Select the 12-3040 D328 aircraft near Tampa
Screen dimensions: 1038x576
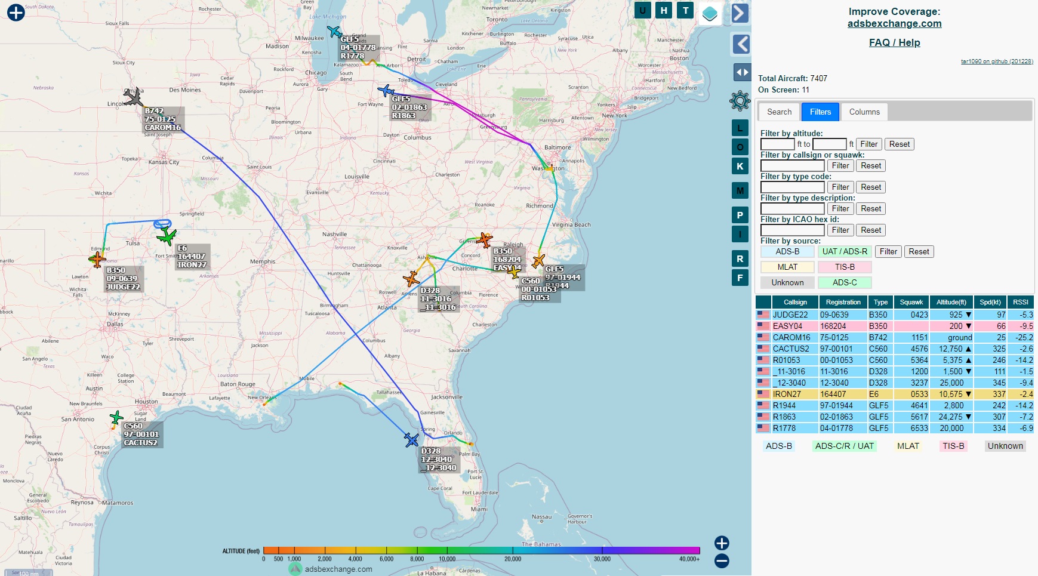point(412,440)
